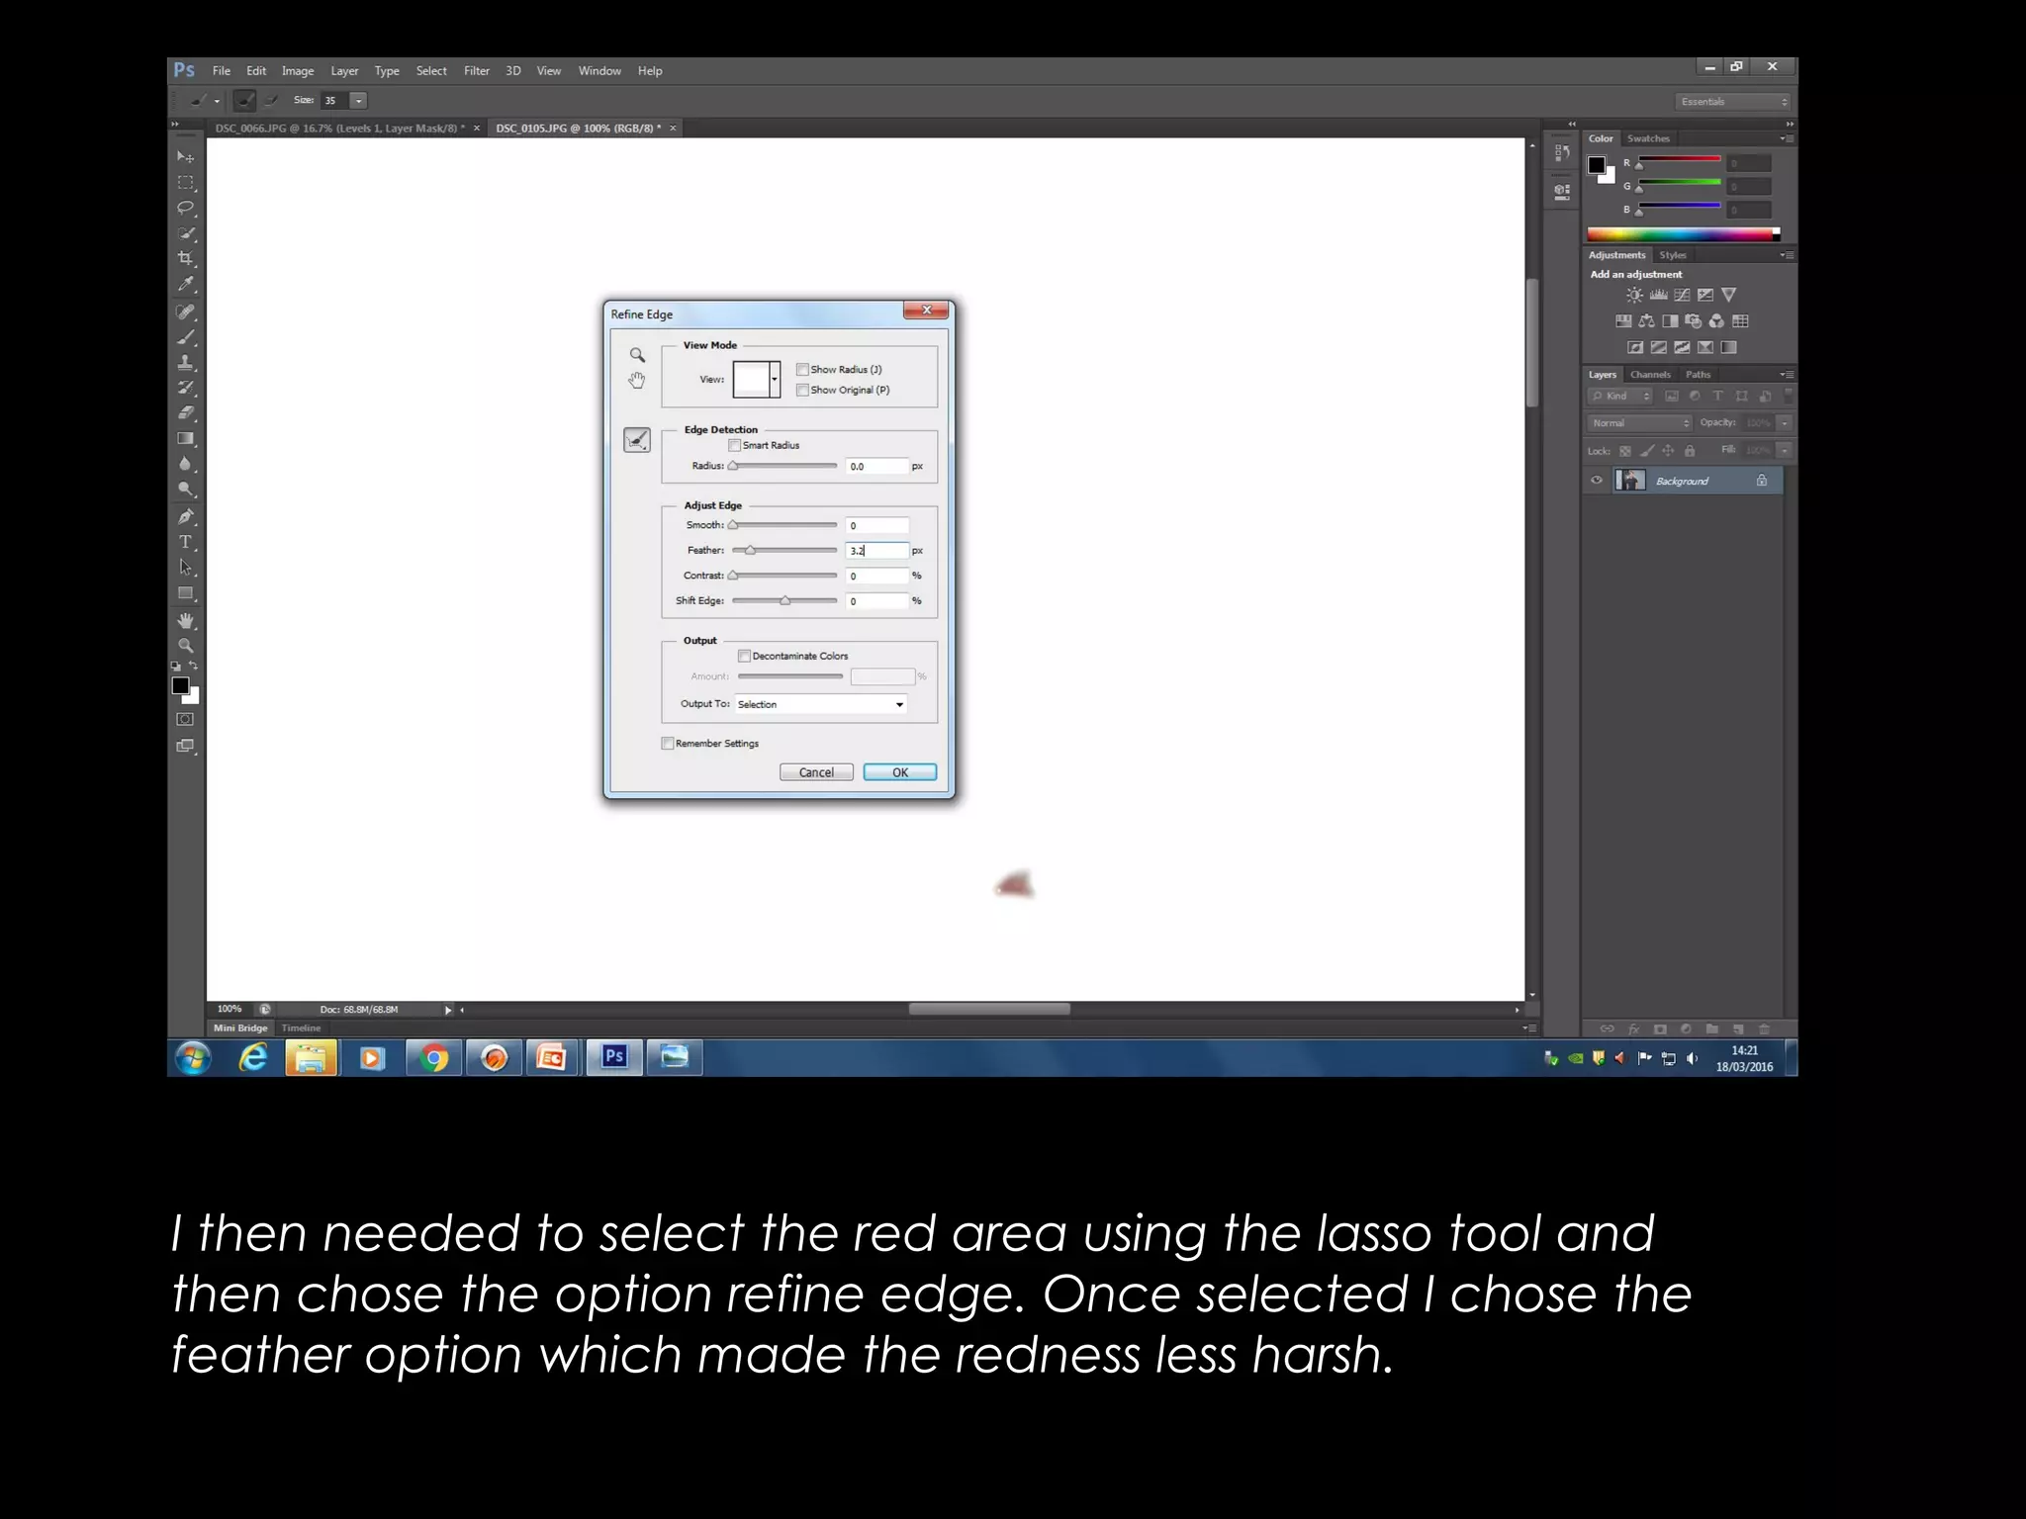The height and width of the screenshot is (1519, 2026).
Task: Select the Rectangular Marquee tool
Action: (185, 183)
